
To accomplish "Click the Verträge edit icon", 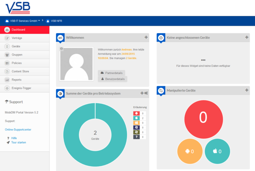I will point(7,38).
